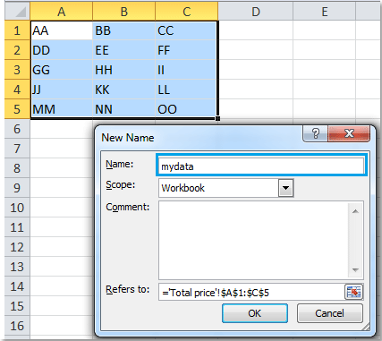Select row 15 header
The width and height of the screenshot is (382, 341).
click(x=17, y=306)
